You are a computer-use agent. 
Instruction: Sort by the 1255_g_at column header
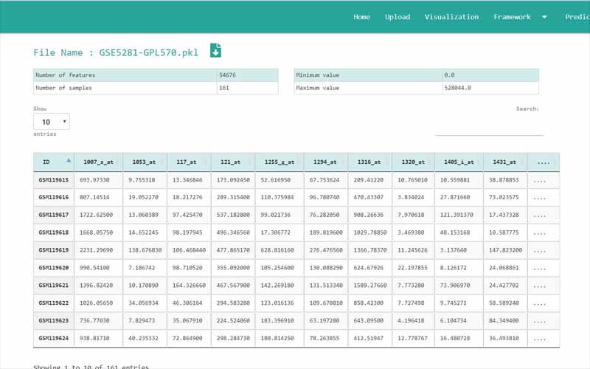point(279,162)
